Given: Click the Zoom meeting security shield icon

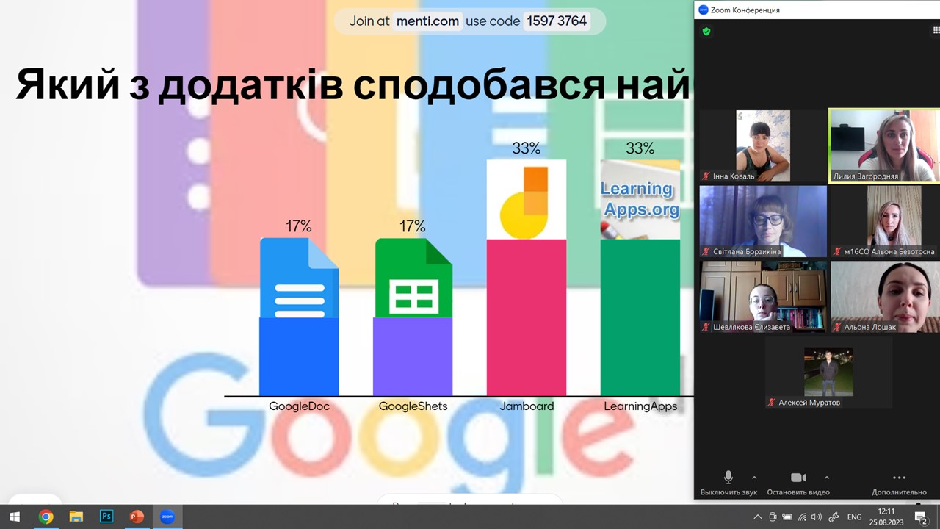Looking at the screenshot, I should point(706,32).
